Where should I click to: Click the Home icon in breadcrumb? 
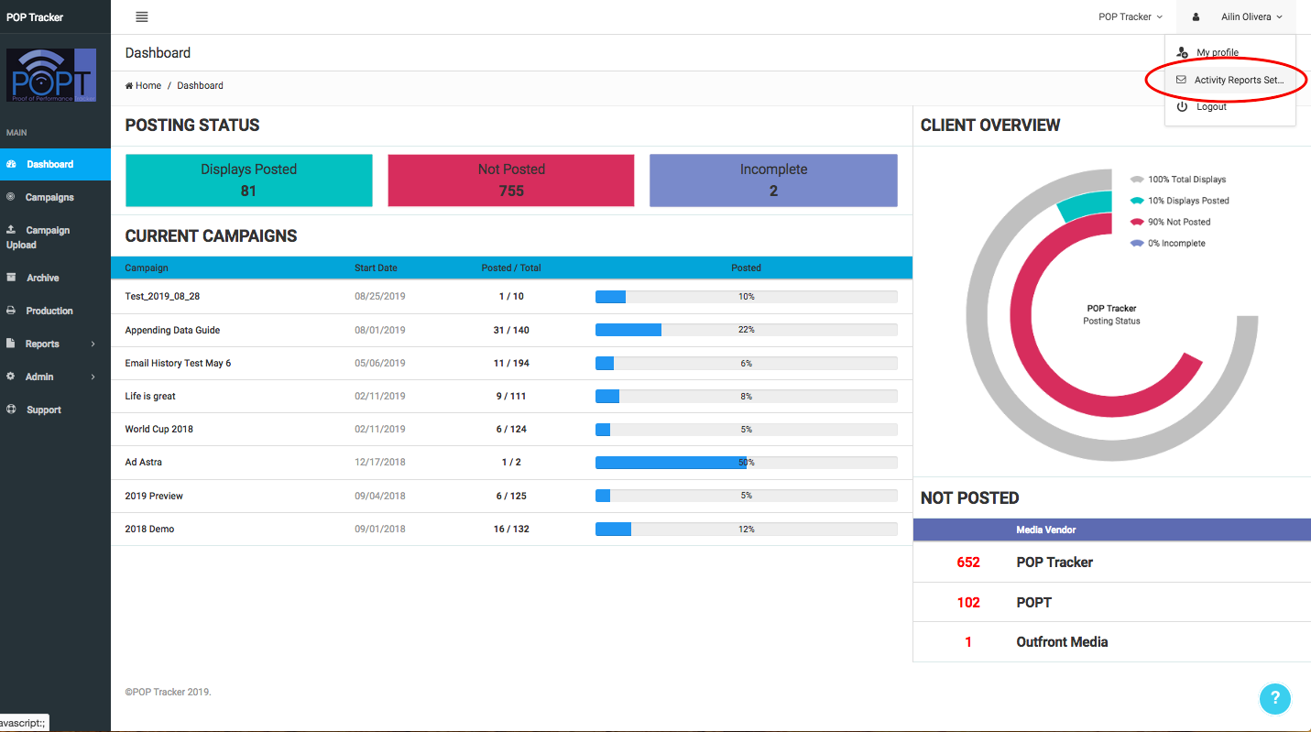click(129, 85)
